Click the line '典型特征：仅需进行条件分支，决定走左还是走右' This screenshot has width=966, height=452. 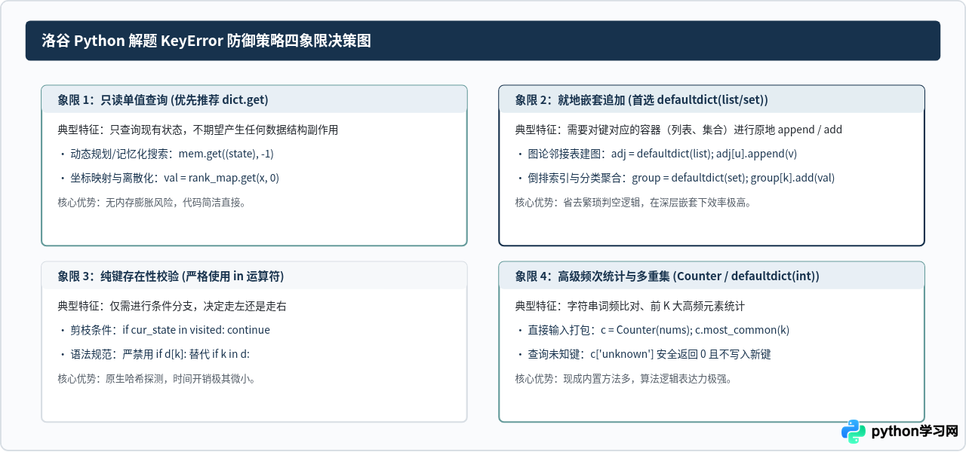tap(172, 307)
